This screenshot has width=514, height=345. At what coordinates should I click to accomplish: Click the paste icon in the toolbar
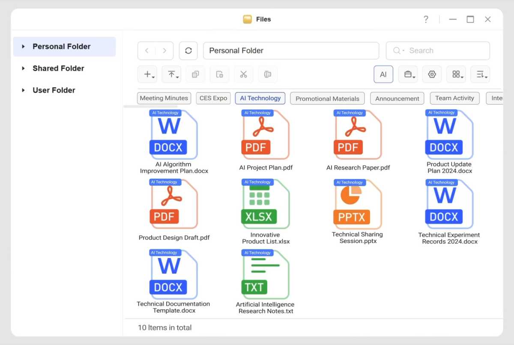click(219, 75)
